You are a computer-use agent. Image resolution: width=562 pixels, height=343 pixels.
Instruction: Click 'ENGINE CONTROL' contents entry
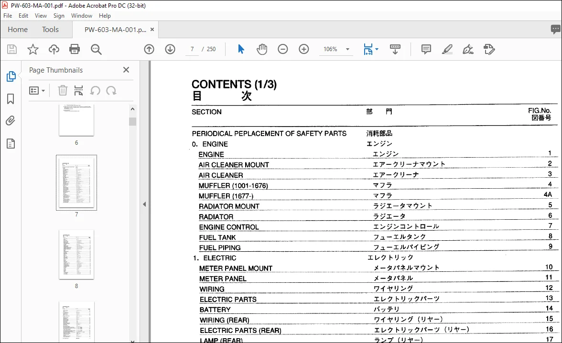[x=228, y=227]
